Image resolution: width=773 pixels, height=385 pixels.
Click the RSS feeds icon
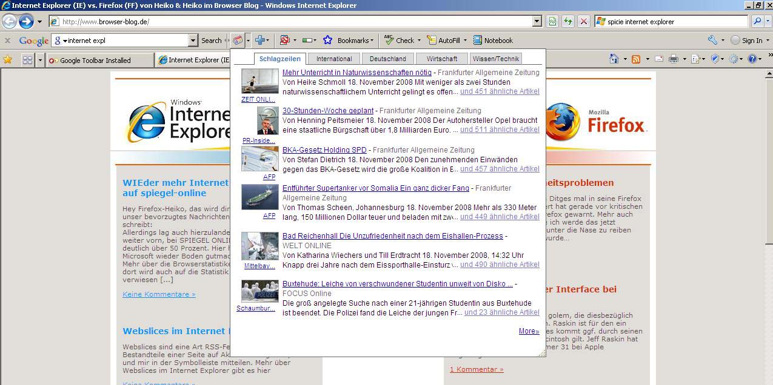636,59
